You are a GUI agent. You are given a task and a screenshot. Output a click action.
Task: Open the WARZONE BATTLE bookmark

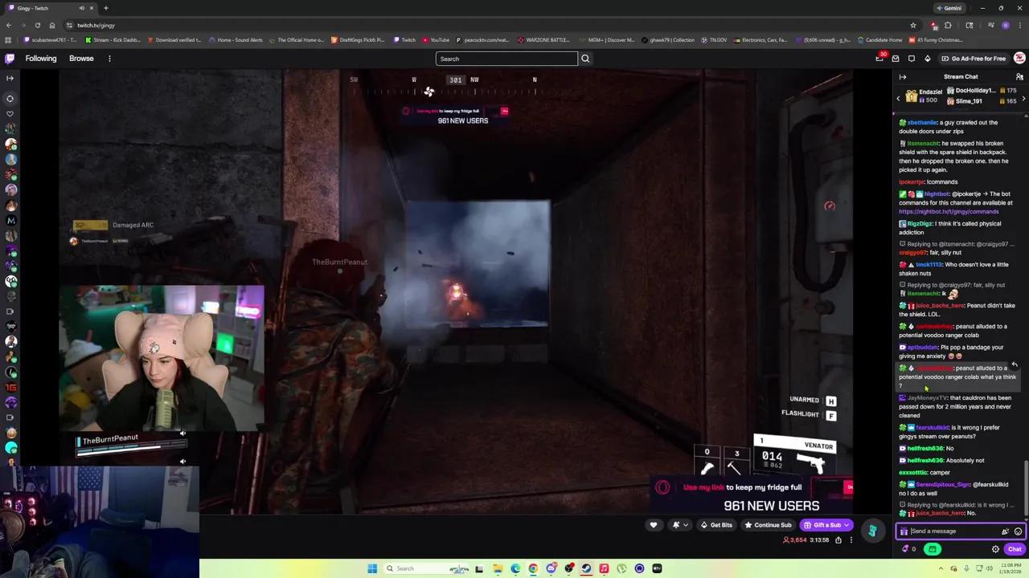tap(543, 40)
